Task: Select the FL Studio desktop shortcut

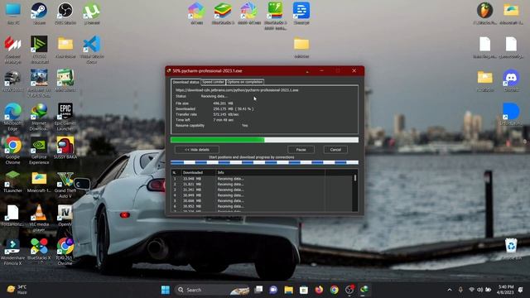Action: pos(484,13)
